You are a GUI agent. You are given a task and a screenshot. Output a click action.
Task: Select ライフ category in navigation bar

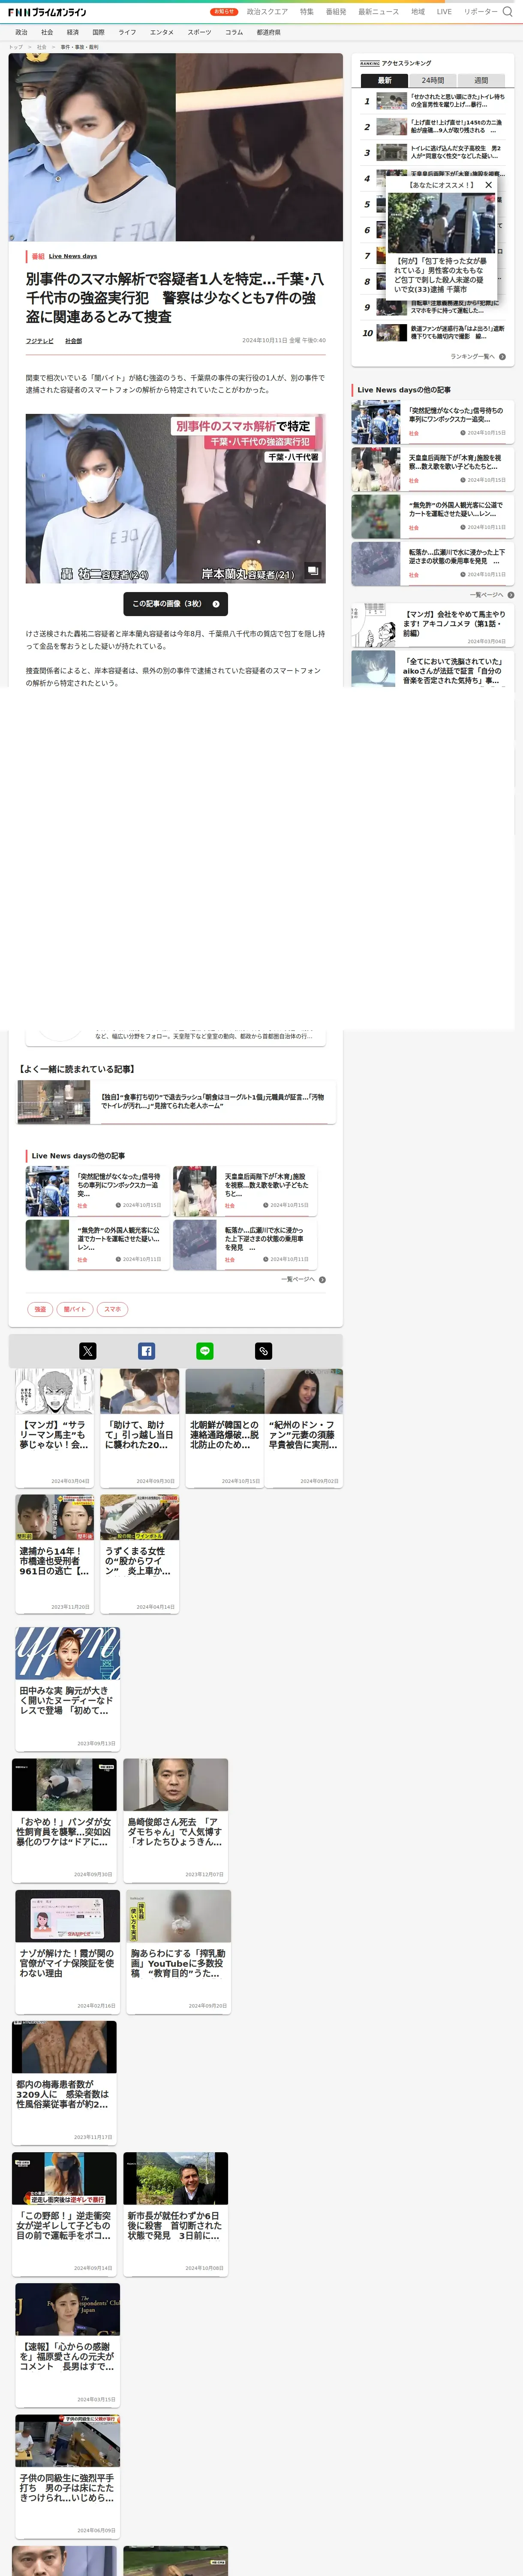[128, 32]
